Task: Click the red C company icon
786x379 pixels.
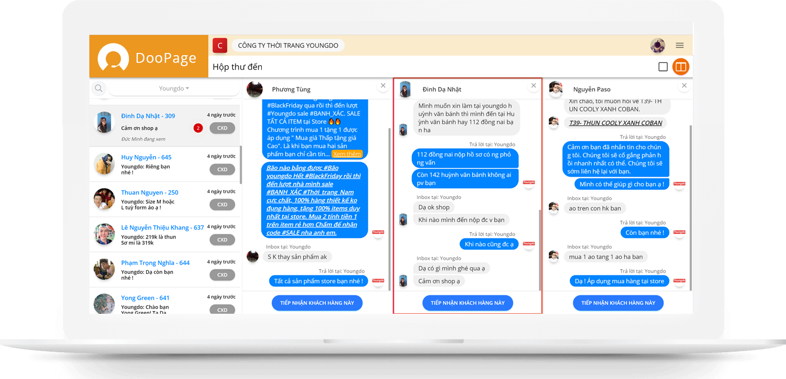Action: point(220,46)
